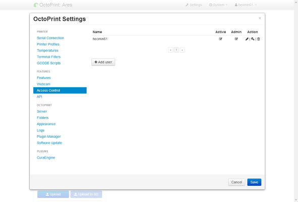
Task: Open CuraEngine plugin settings
Action: point(46,157)
